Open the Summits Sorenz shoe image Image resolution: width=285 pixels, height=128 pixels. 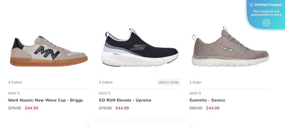230,48
